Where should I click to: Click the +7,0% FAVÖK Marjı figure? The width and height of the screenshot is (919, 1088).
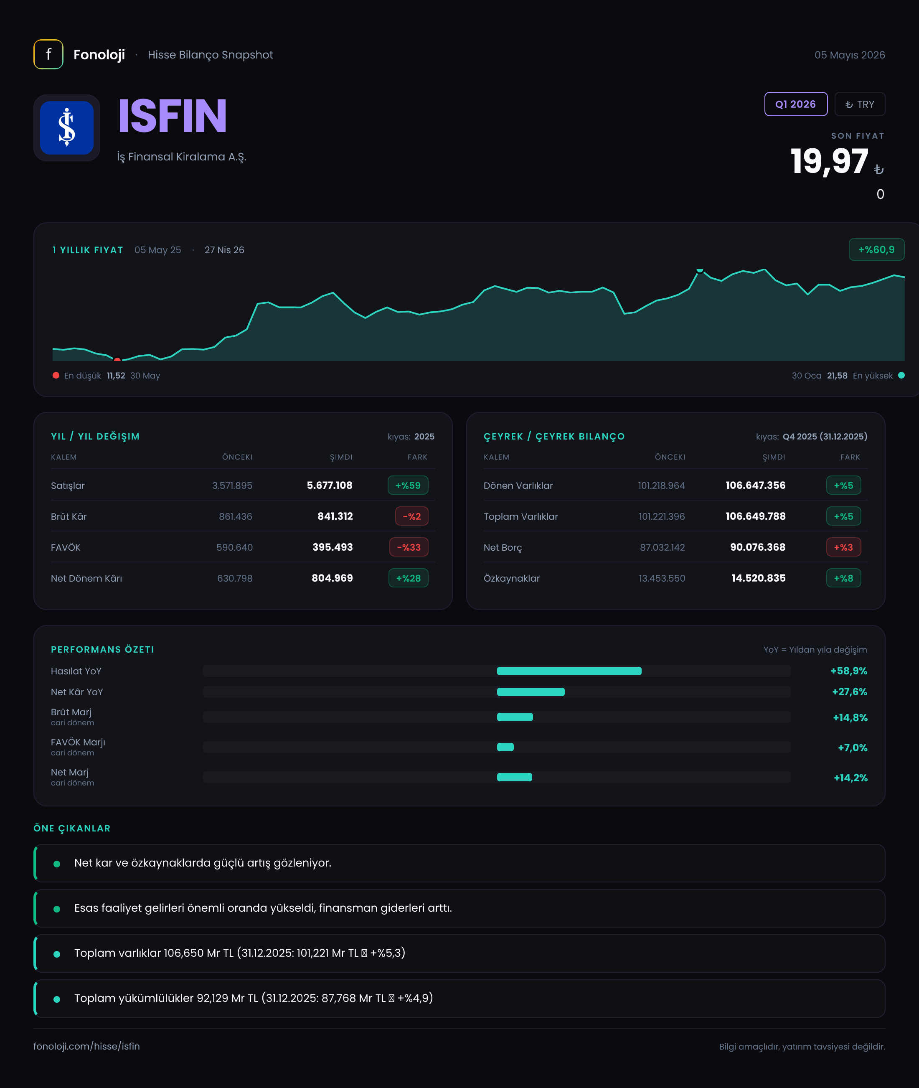[x=853, y=748]
